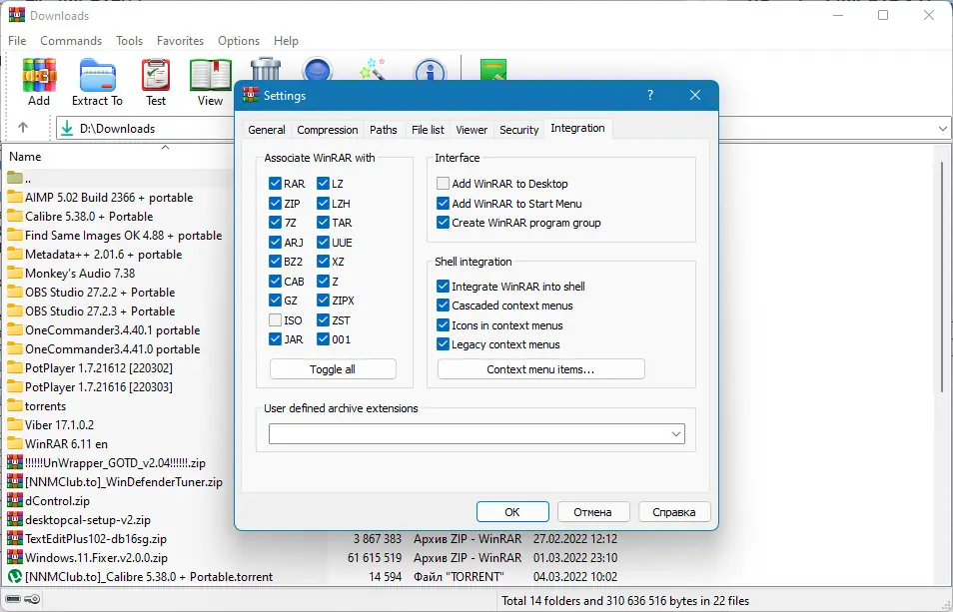
Task: Click the green book toolbar icon
Action: tap(492, 69)
